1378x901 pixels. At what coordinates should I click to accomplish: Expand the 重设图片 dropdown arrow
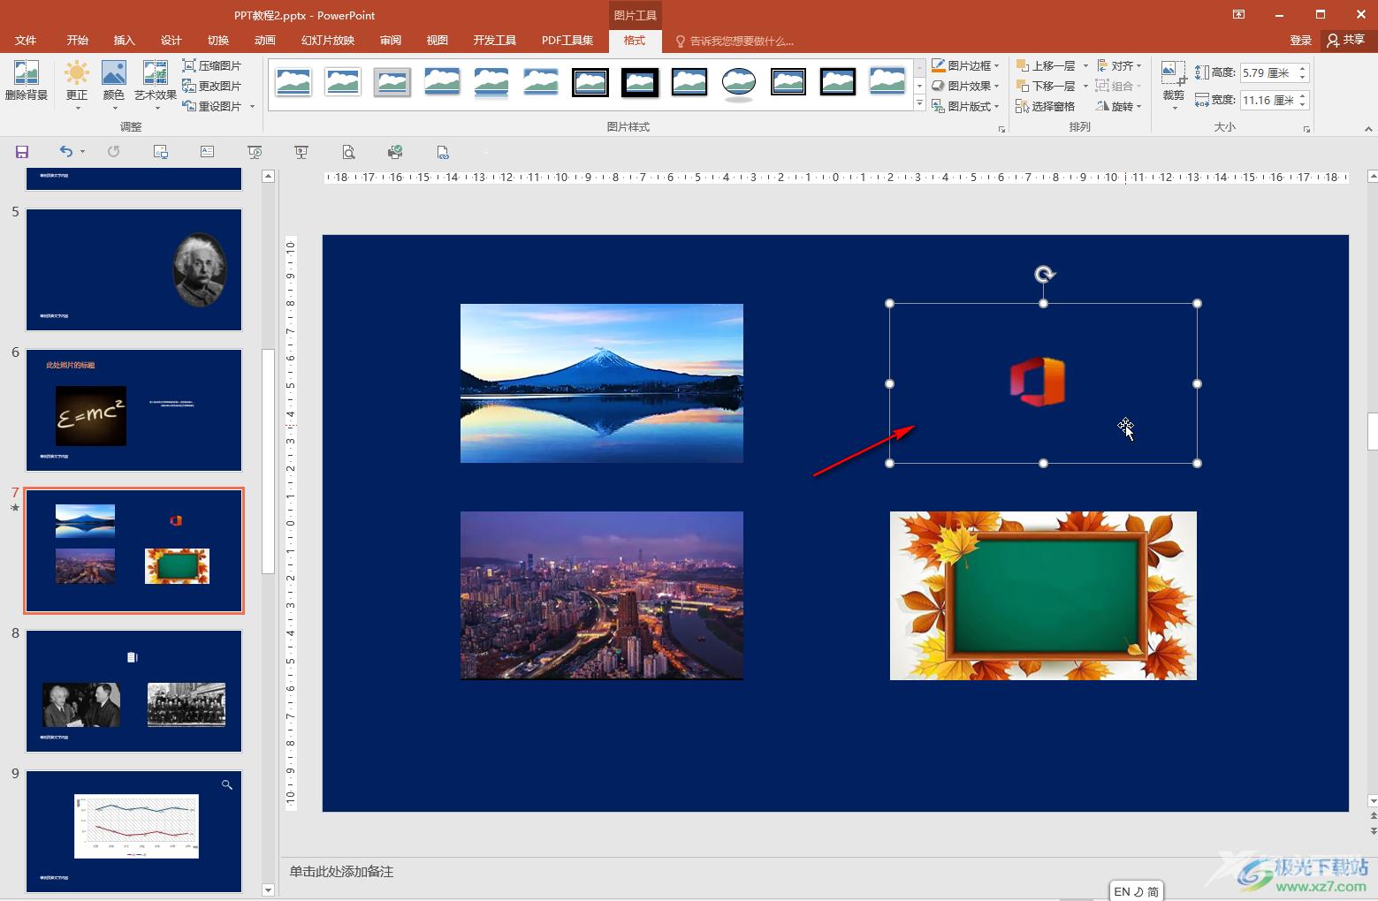click(x=253, y=107)
